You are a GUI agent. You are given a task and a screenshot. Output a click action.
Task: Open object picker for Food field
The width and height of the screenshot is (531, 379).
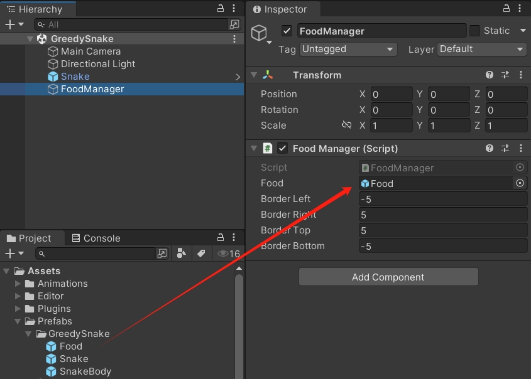(x=520, y=183)
